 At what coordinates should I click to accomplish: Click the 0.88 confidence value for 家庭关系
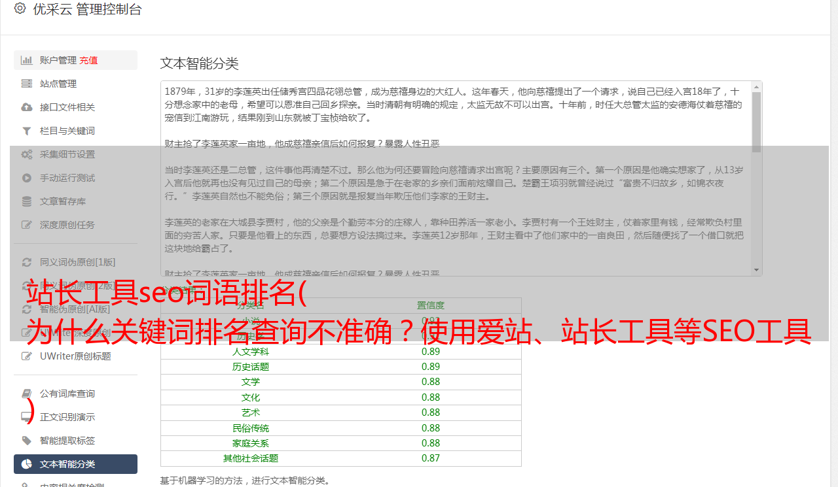[x=431, y=443]
